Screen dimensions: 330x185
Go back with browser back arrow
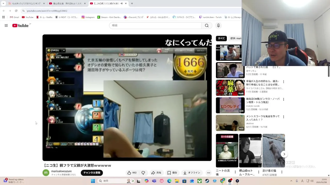click(x=4, y=11)
